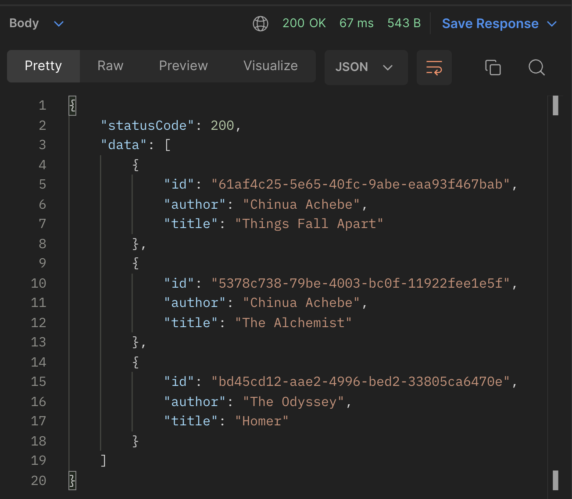Click "The Odyssey" author value
The height and width of the screenshot is (499, 572).
[x=293, y=402]
